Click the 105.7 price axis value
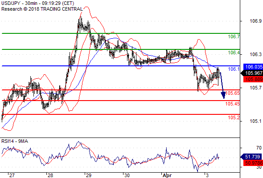The height and width of the screenshot is (178, 263). tap(255, 88)
